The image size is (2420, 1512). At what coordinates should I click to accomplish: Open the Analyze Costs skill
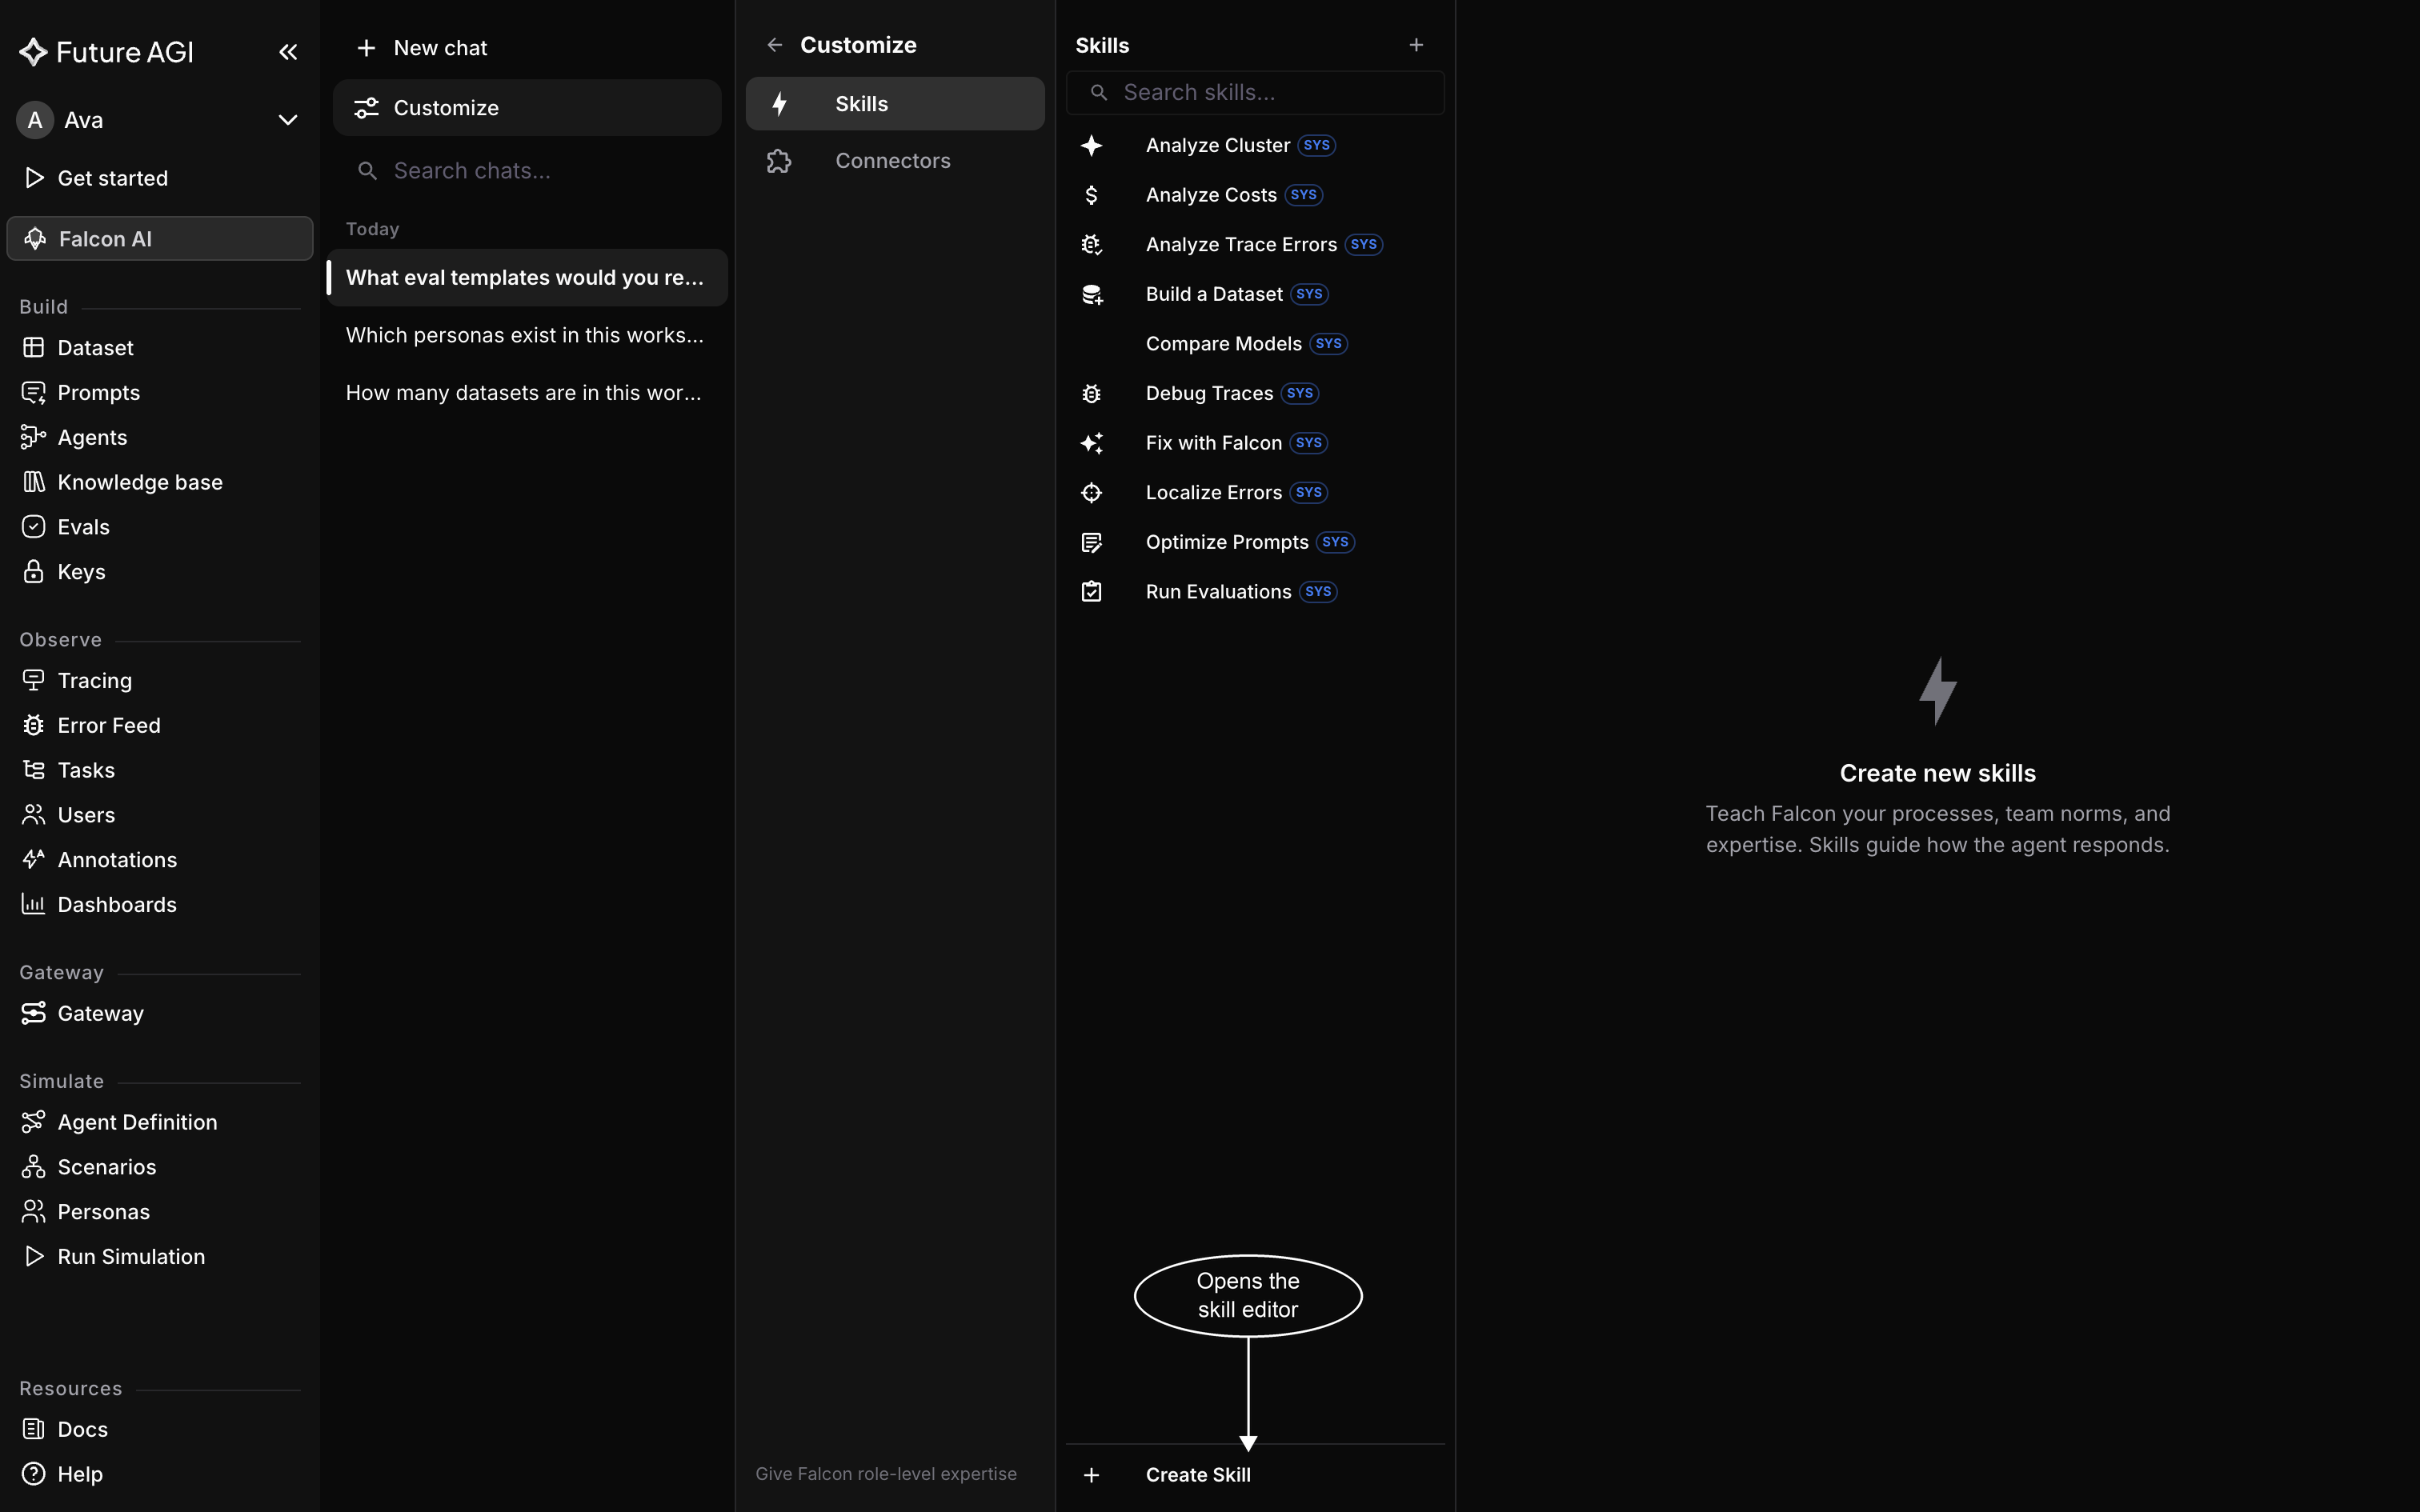(1255, 195)
